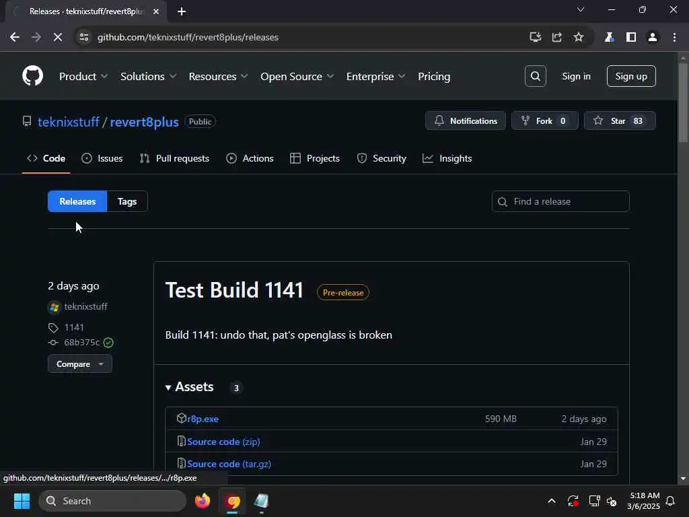Expand the Resources navigation dropdown
Viewport: 689px width, 517px height.
[x=219, y=77]
